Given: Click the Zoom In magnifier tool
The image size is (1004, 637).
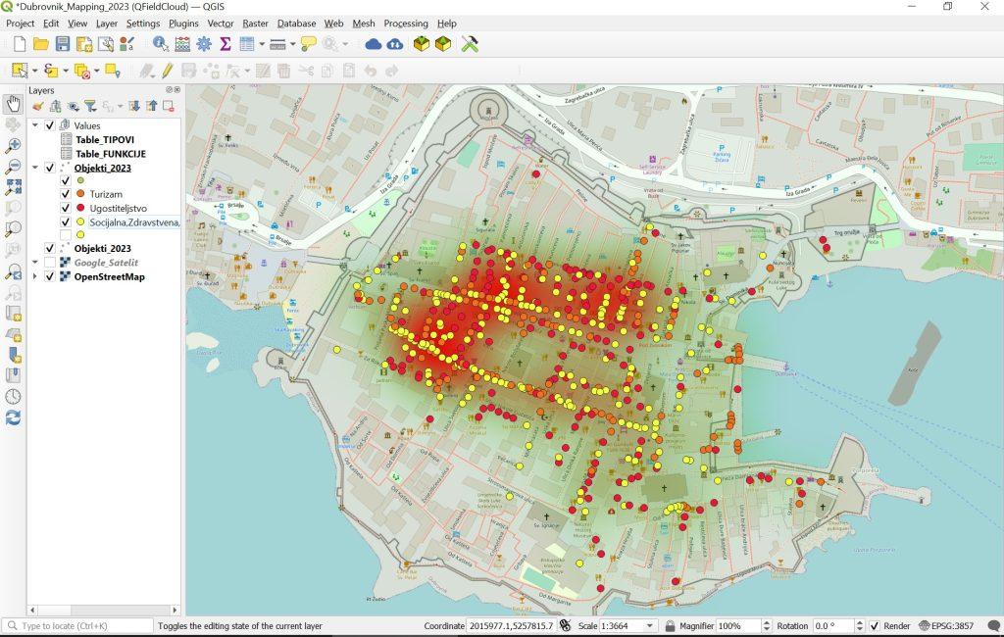Looking at the screenshot, I should point(14,145).
